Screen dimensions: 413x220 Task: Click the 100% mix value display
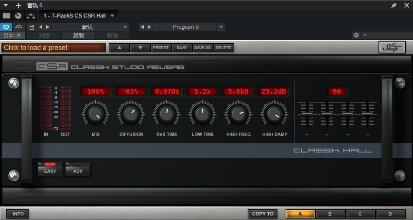pyautogui.click(x=95, y=91)
